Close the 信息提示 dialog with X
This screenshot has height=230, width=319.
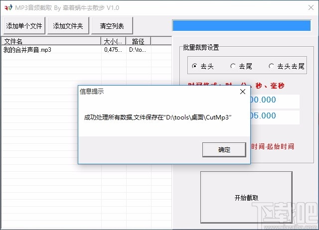pyautogui.click(x=243, y=92)
